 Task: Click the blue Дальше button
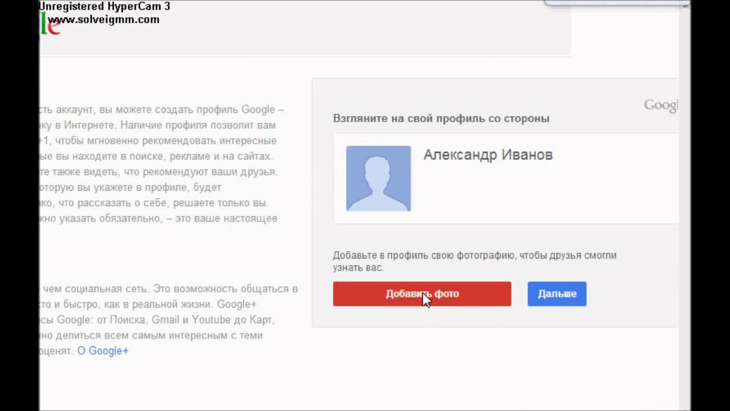point(557,293)
